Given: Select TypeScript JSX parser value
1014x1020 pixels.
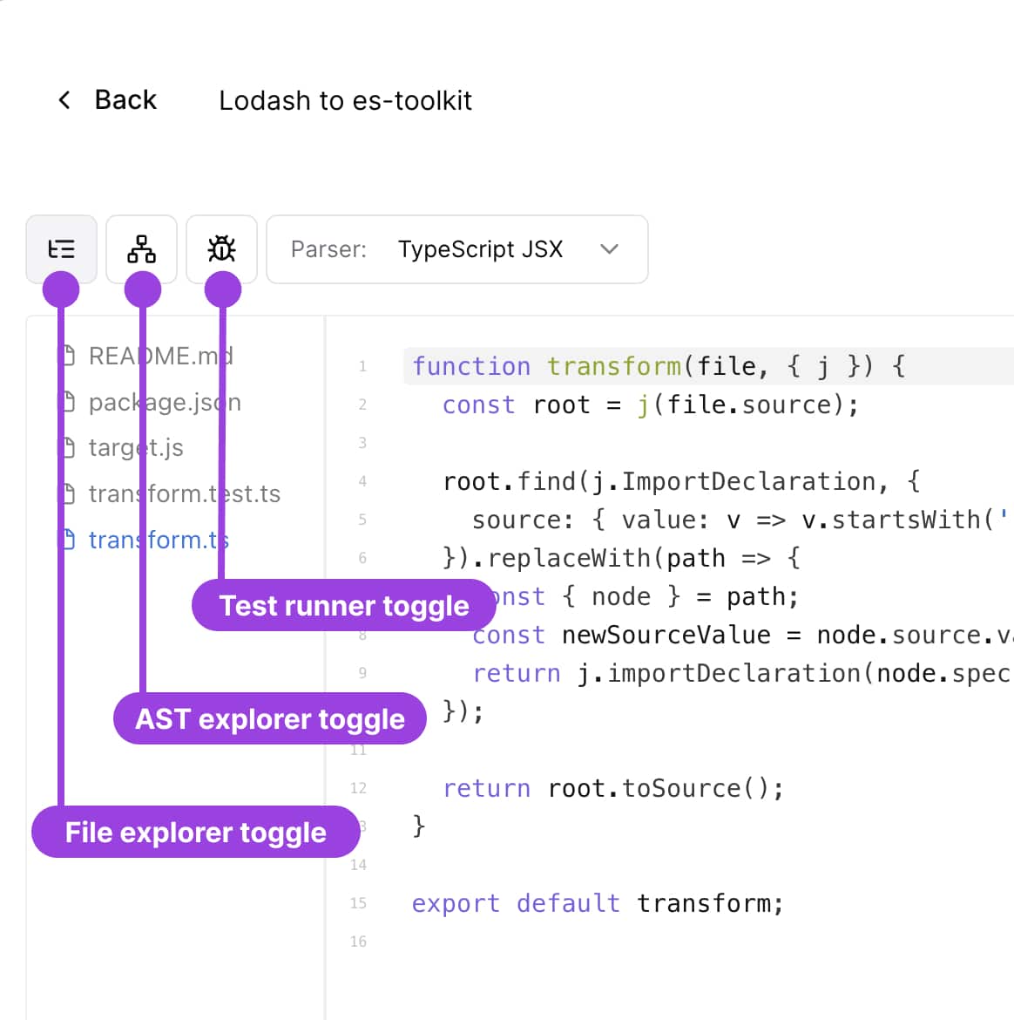Looking at the screenshot, I should [x=480, y=249].
